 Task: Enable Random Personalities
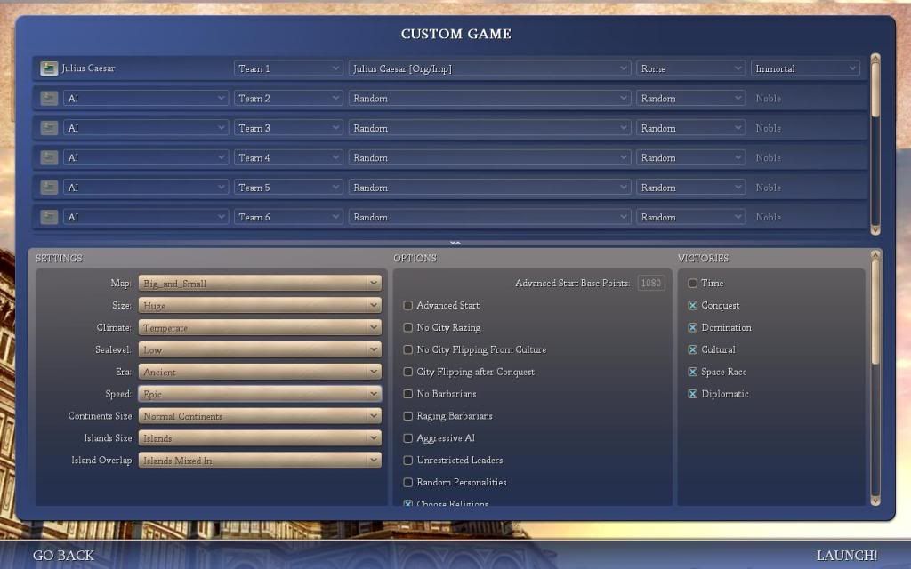click(x=407, y=482)
